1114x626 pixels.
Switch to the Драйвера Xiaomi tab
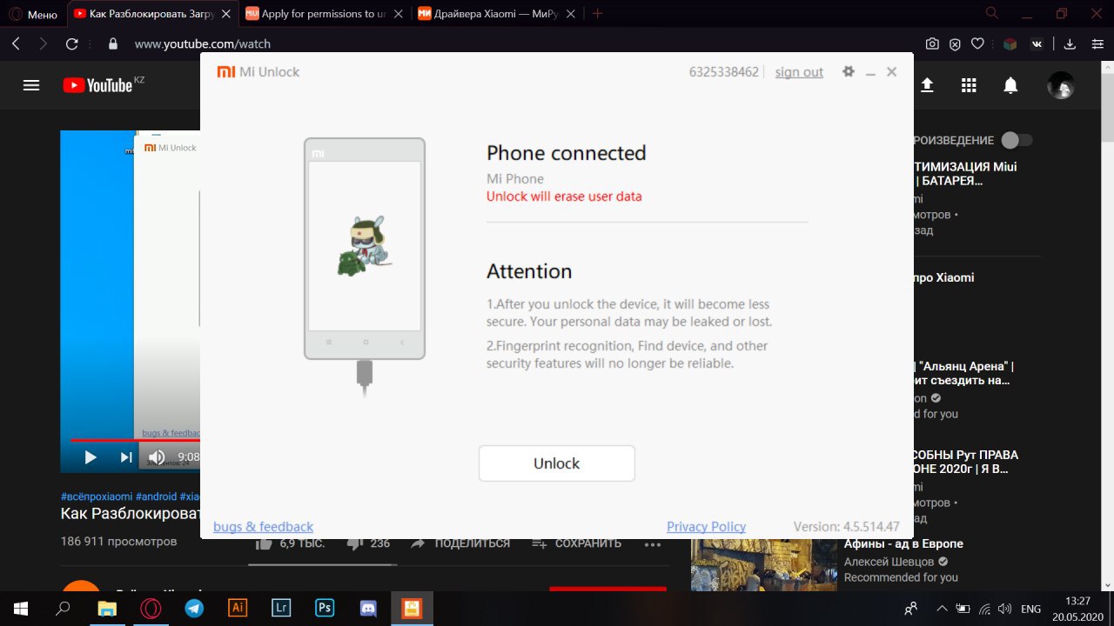pos(495,14)
